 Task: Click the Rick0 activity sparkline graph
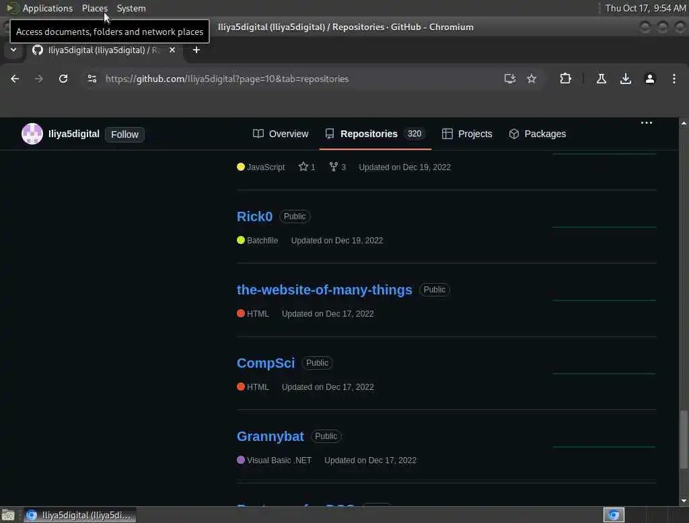click(604, 227)
